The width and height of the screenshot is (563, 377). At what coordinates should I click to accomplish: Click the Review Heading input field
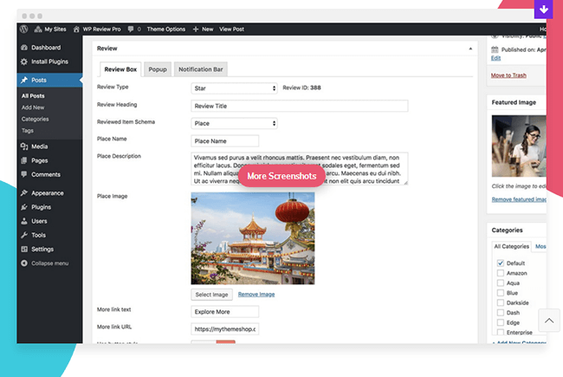[299, 106]
